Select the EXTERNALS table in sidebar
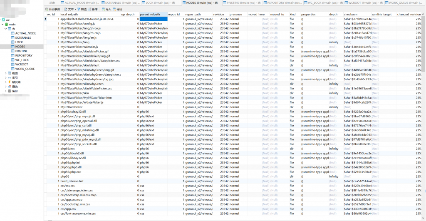 coord(23,37)
